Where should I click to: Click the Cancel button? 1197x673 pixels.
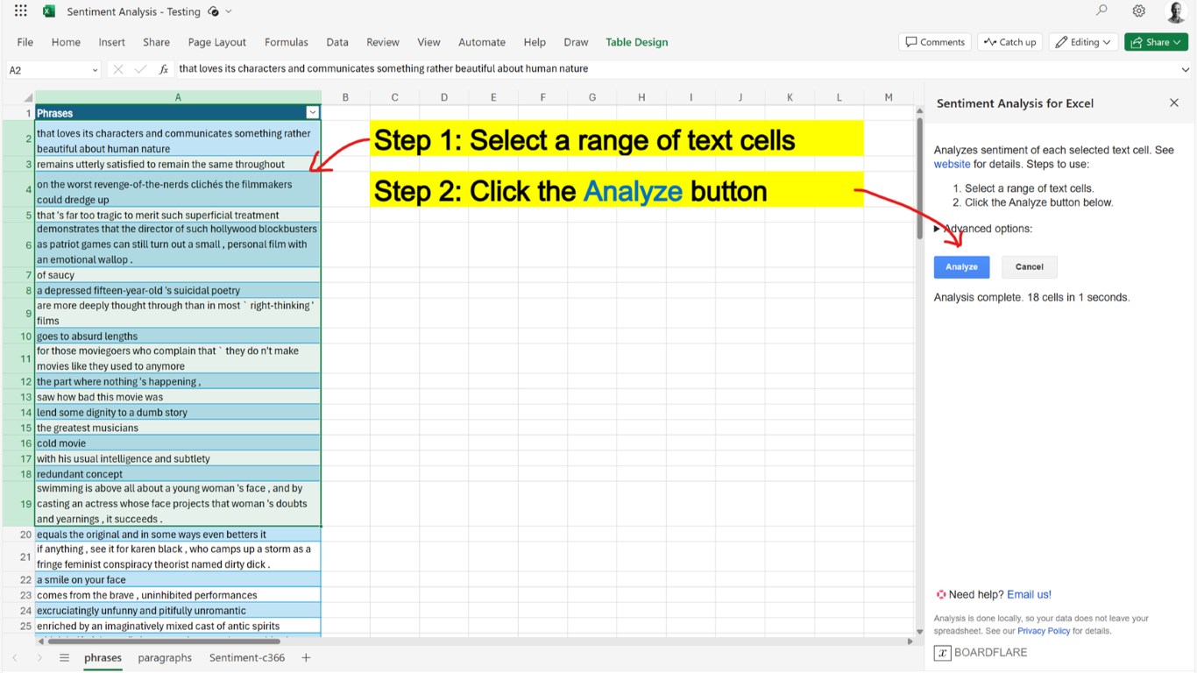pos(1030,267)
